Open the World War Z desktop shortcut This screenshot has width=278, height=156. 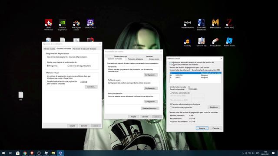(229, 24)
